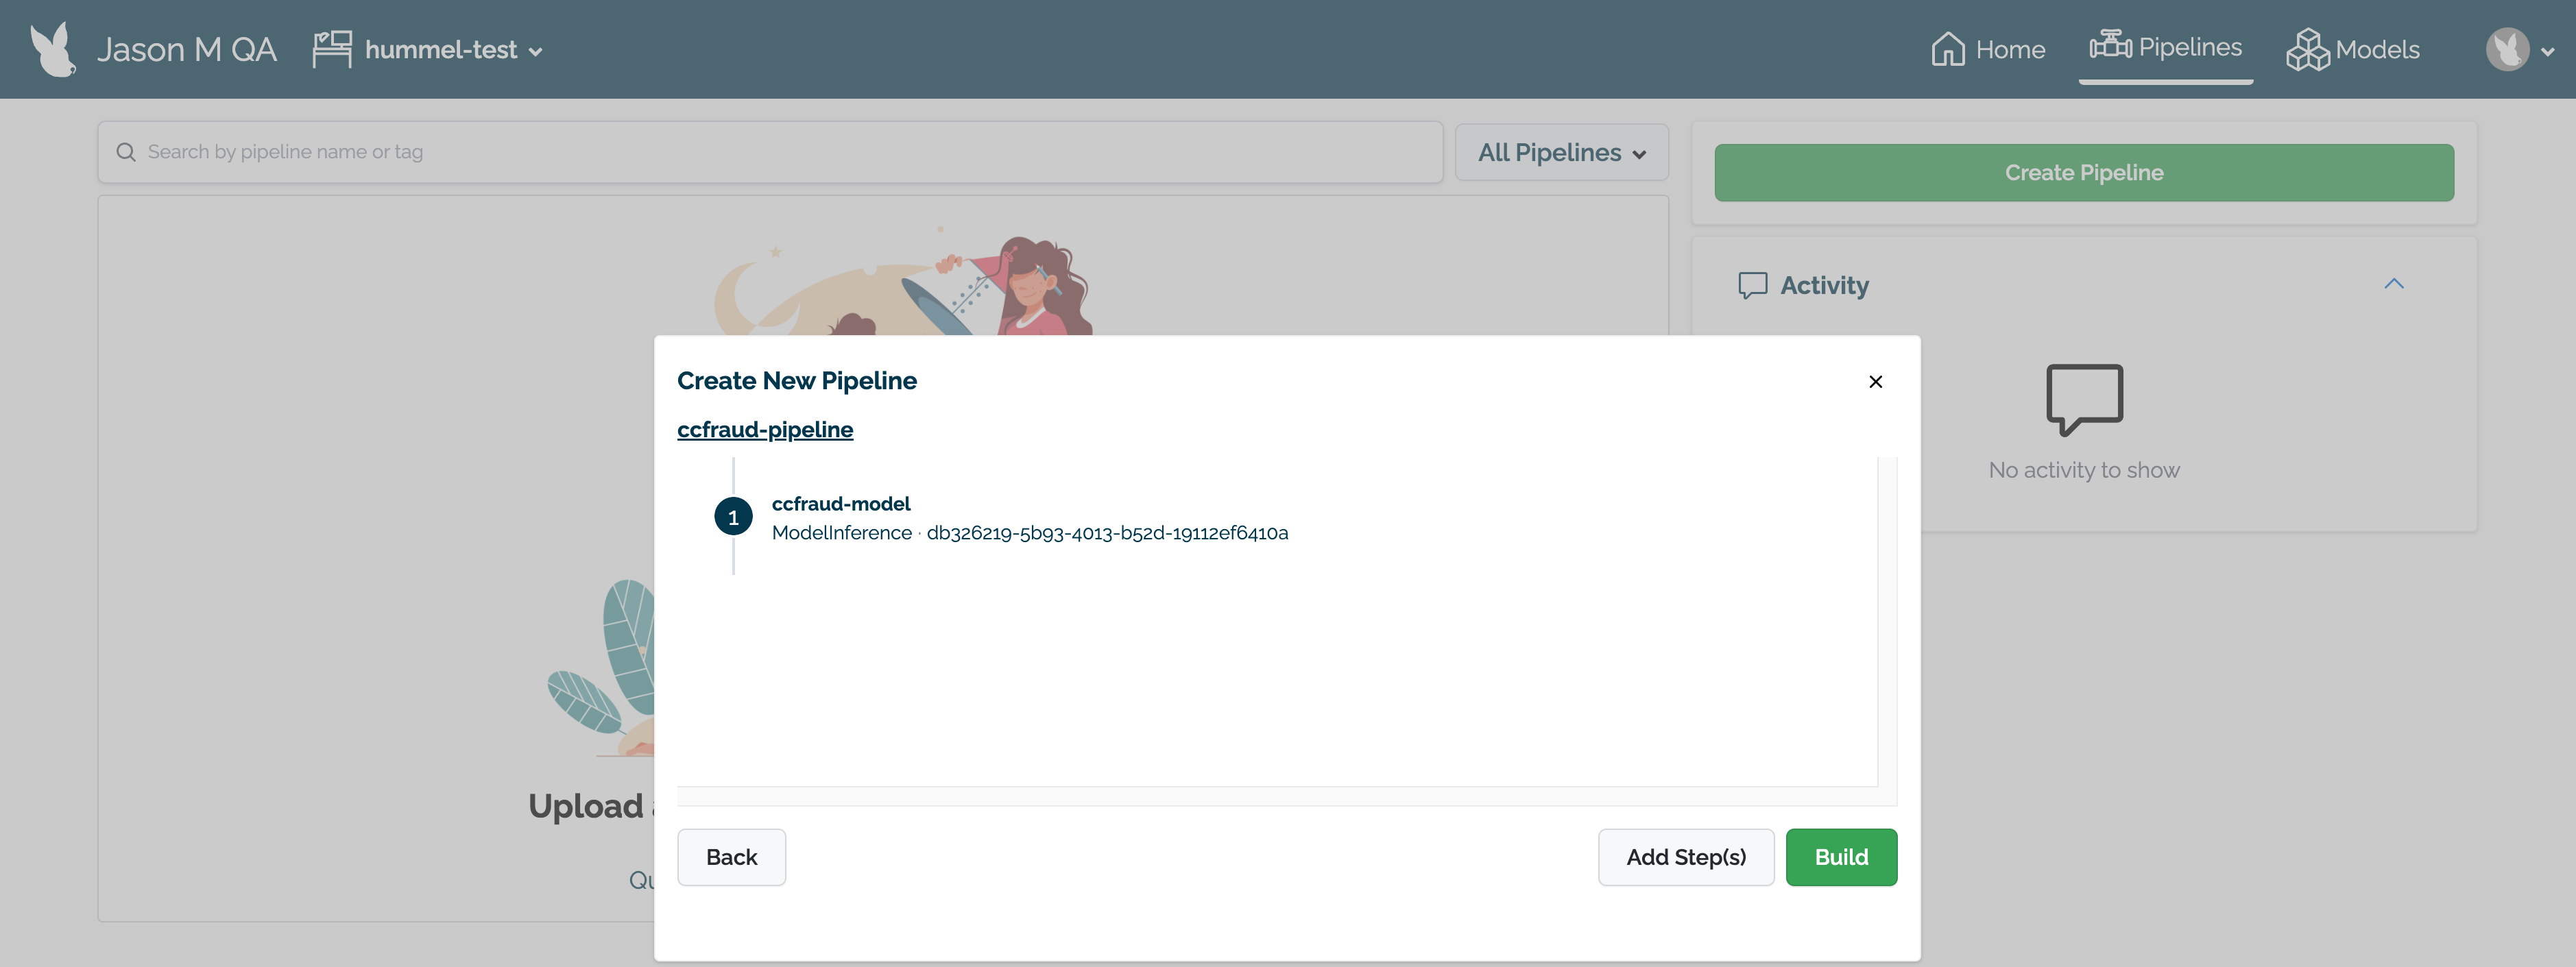
Task: Click the Add Step(s) button
Action: coord(1685,857)
